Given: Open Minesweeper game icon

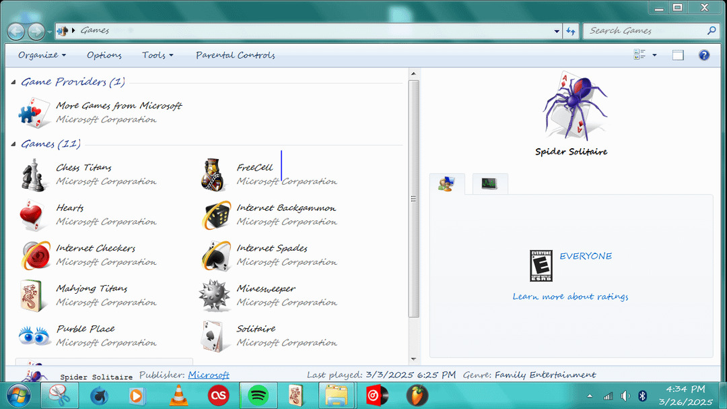Looking at the screenshot, I should point(214,296).
